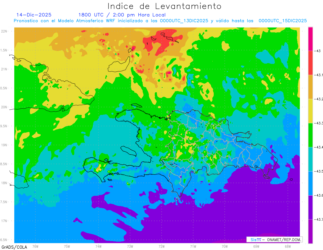
Task: Click the '-43' colorbar value
Action: coord(317,51)
